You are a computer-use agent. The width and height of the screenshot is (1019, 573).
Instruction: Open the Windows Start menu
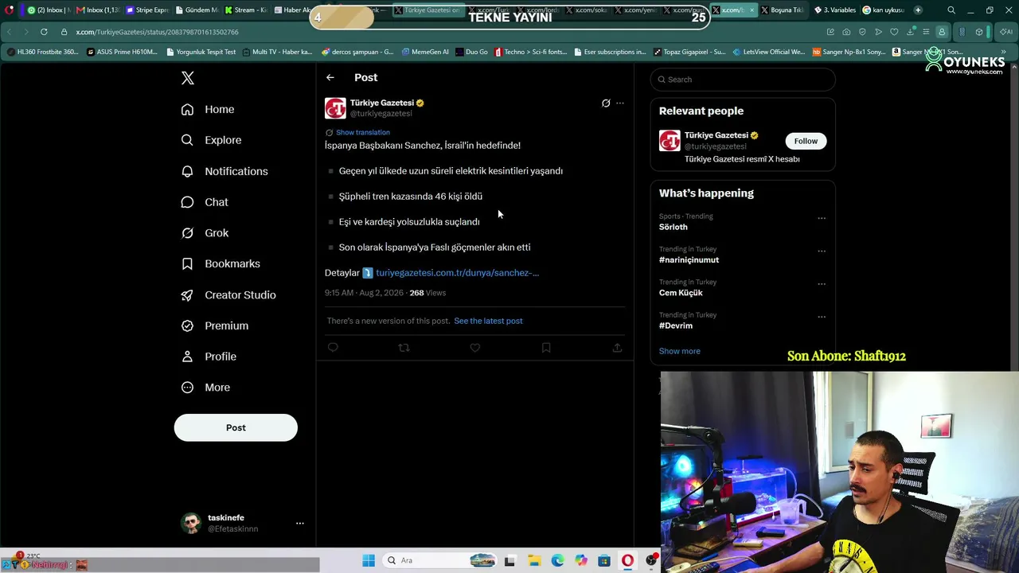[369, 560]
